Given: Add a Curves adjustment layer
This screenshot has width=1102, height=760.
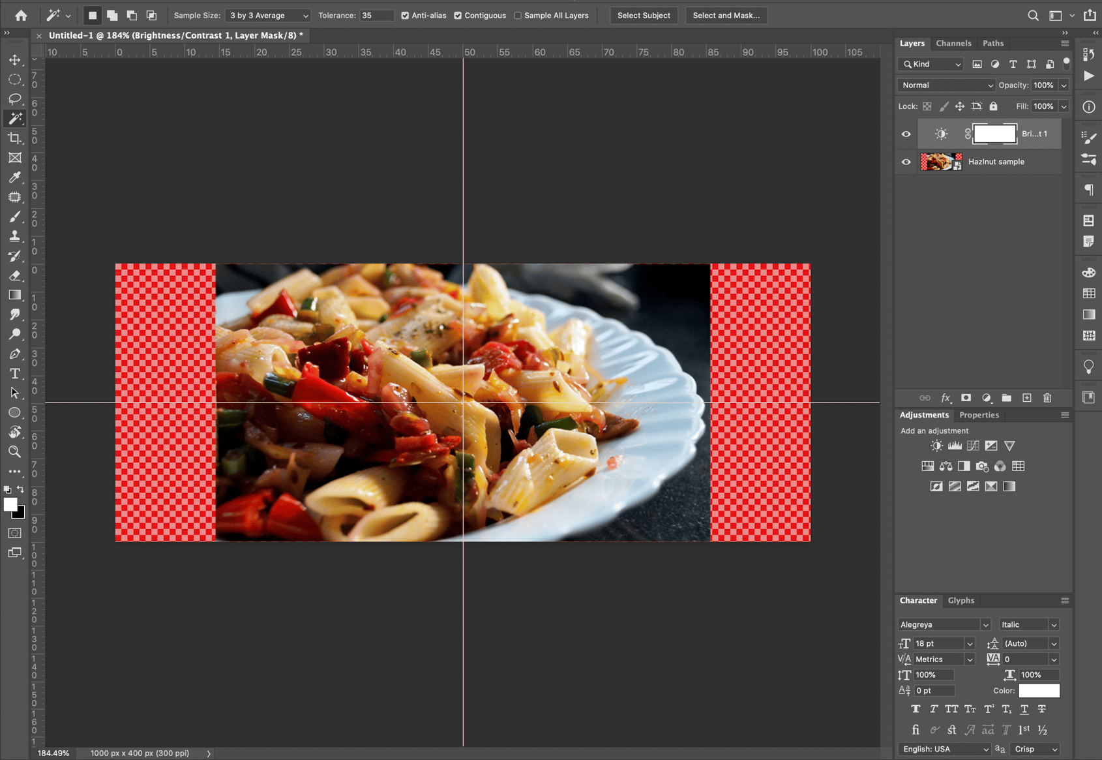Looking at the screenshot, I should tap(973, 446).
